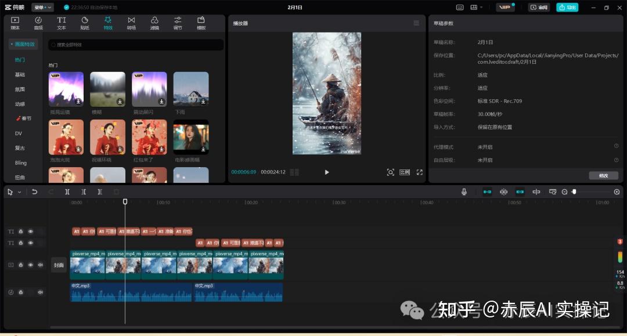Viewport: 627px width, 336px height.
Task: Open the layout switcher dropdown
Action: pyautogui.click(x=476, y=7)
